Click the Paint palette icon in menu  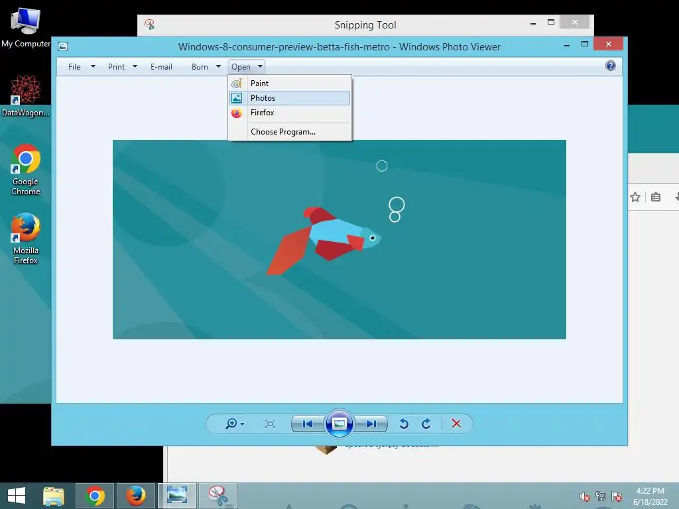237,84
